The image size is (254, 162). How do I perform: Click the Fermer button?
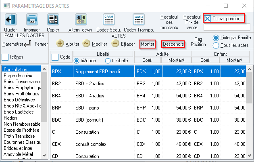pyautogui.click(x=41, y=44)
